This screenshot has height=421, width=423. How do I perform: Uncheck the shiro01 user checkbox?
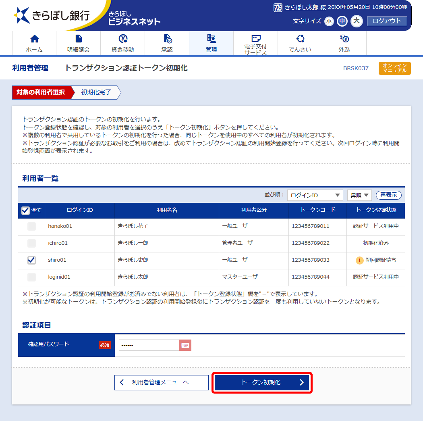pyautogui.click(x=31, y=260)
